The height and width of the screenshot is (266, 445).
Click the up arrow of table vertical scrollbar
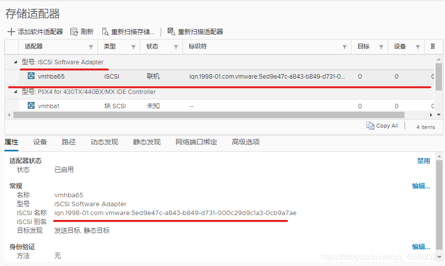coord(439,59)
